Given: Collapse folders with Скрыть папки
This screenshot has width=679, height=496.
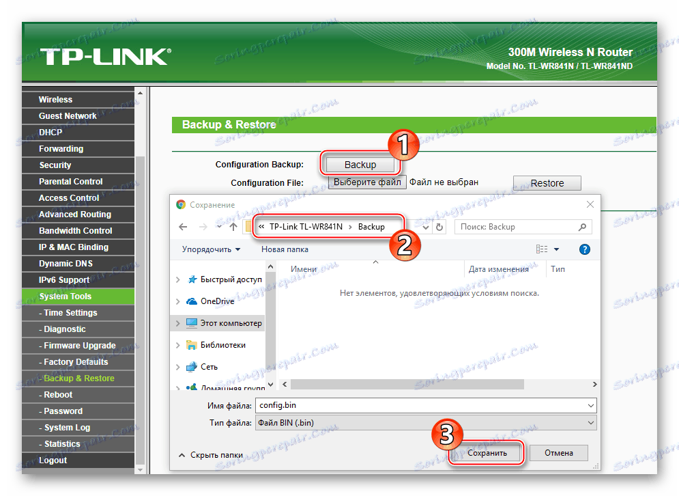Looking at the screenshot, I should pyautogui.click(x=211, y=455).
